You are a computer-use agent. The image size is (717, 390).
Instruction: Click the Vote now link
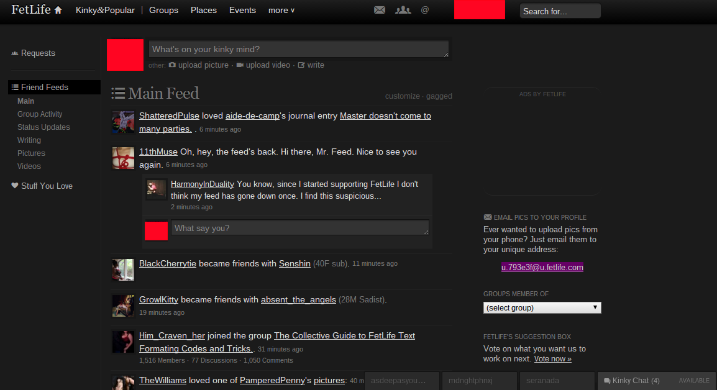pos(553,359)
